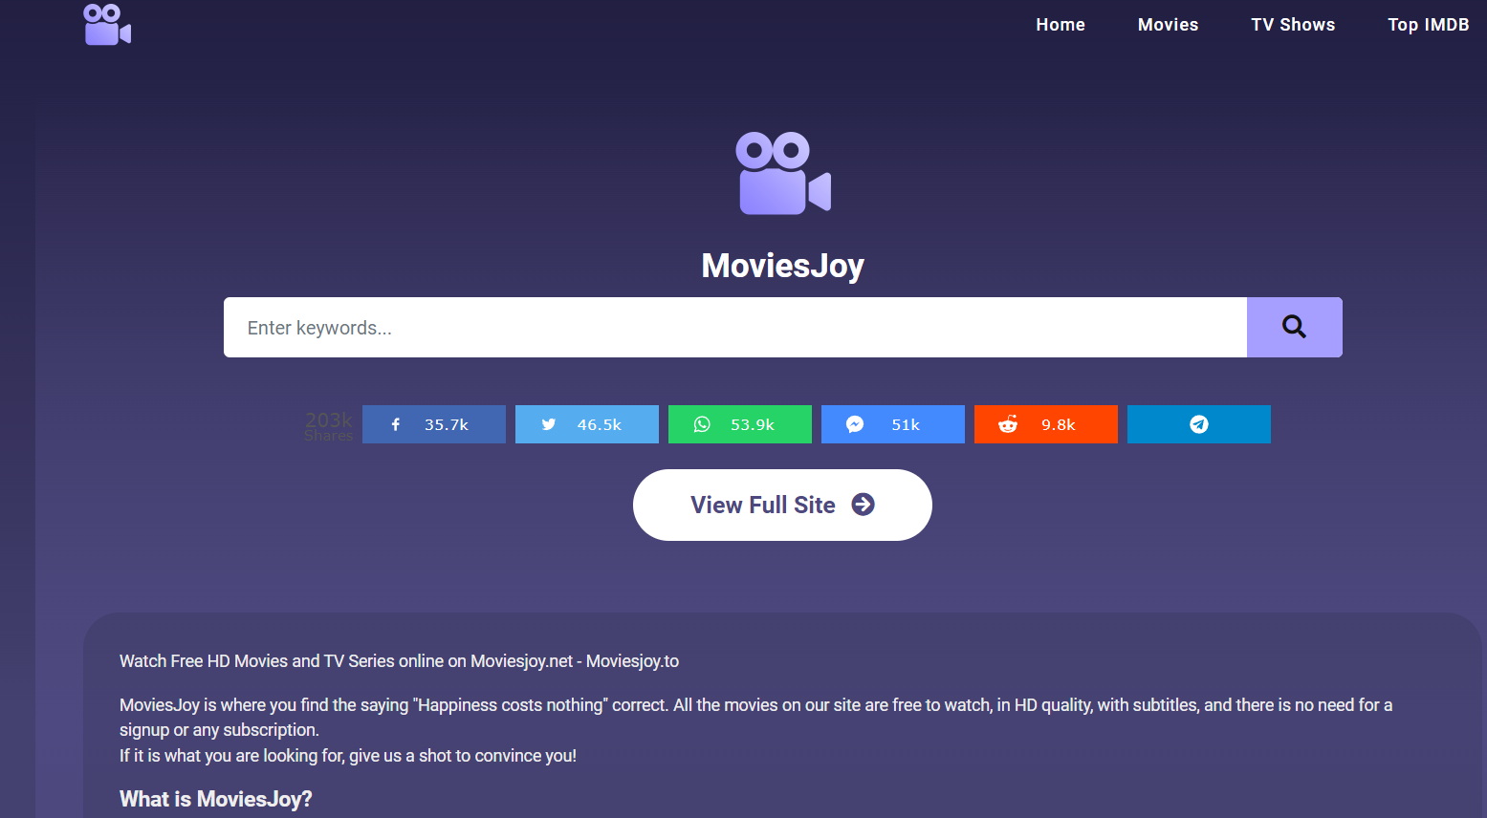Share on Facebook with 35.7k shares
This screenshot has height=818, width=1487.
pos(434,424)
